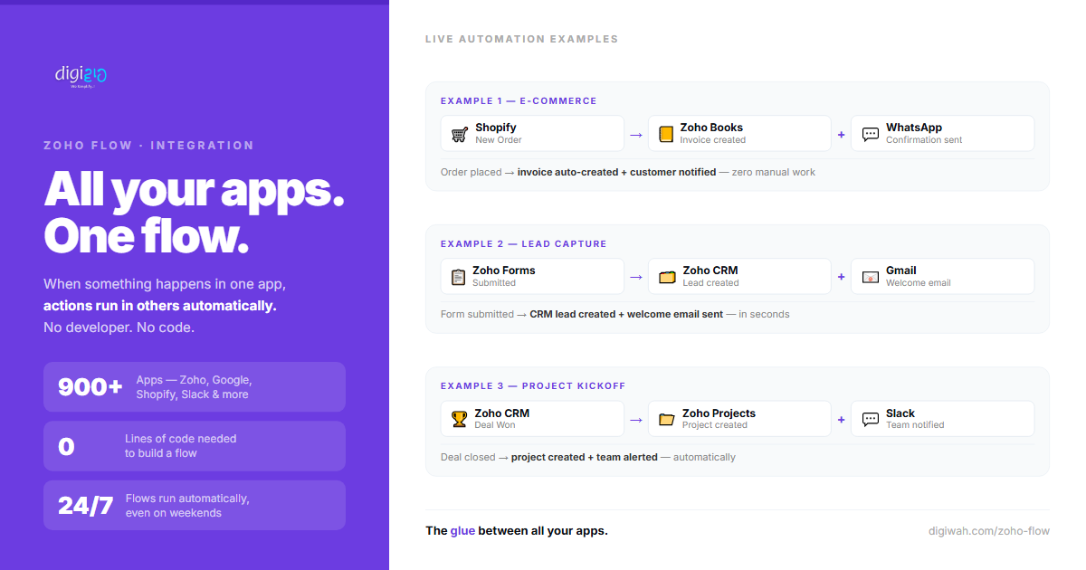The width and height of the screenshot is (1086, 570).
Task: Click the arrow between Zoho Forms and Zoho CRM
Action: coord(636,277)
